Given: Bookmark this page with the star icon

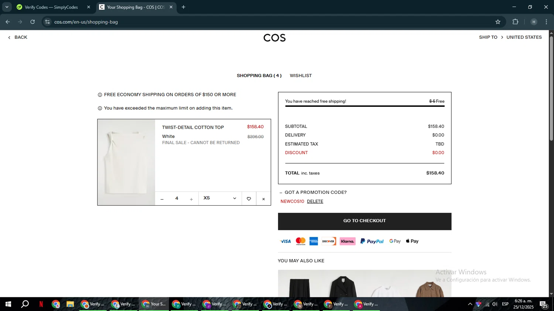Looking at the screenshot, I should [x=498, y=22].
